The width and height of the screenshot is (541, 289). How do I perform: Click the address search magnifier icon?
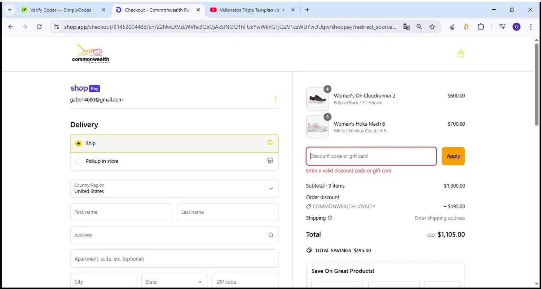(271, 235)
